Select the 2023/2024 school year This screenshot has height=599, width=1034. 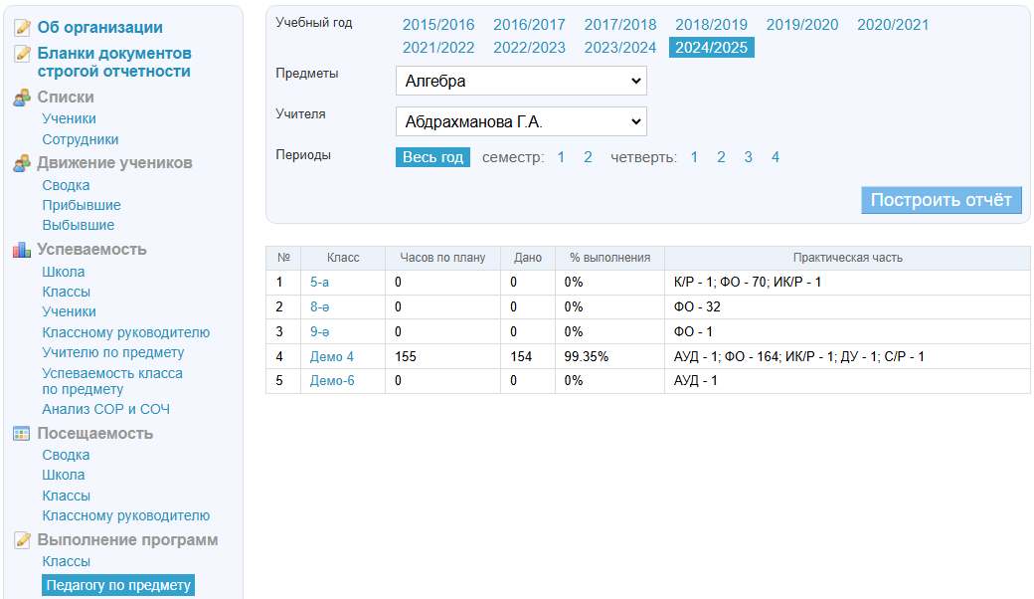tap(620, 48)
